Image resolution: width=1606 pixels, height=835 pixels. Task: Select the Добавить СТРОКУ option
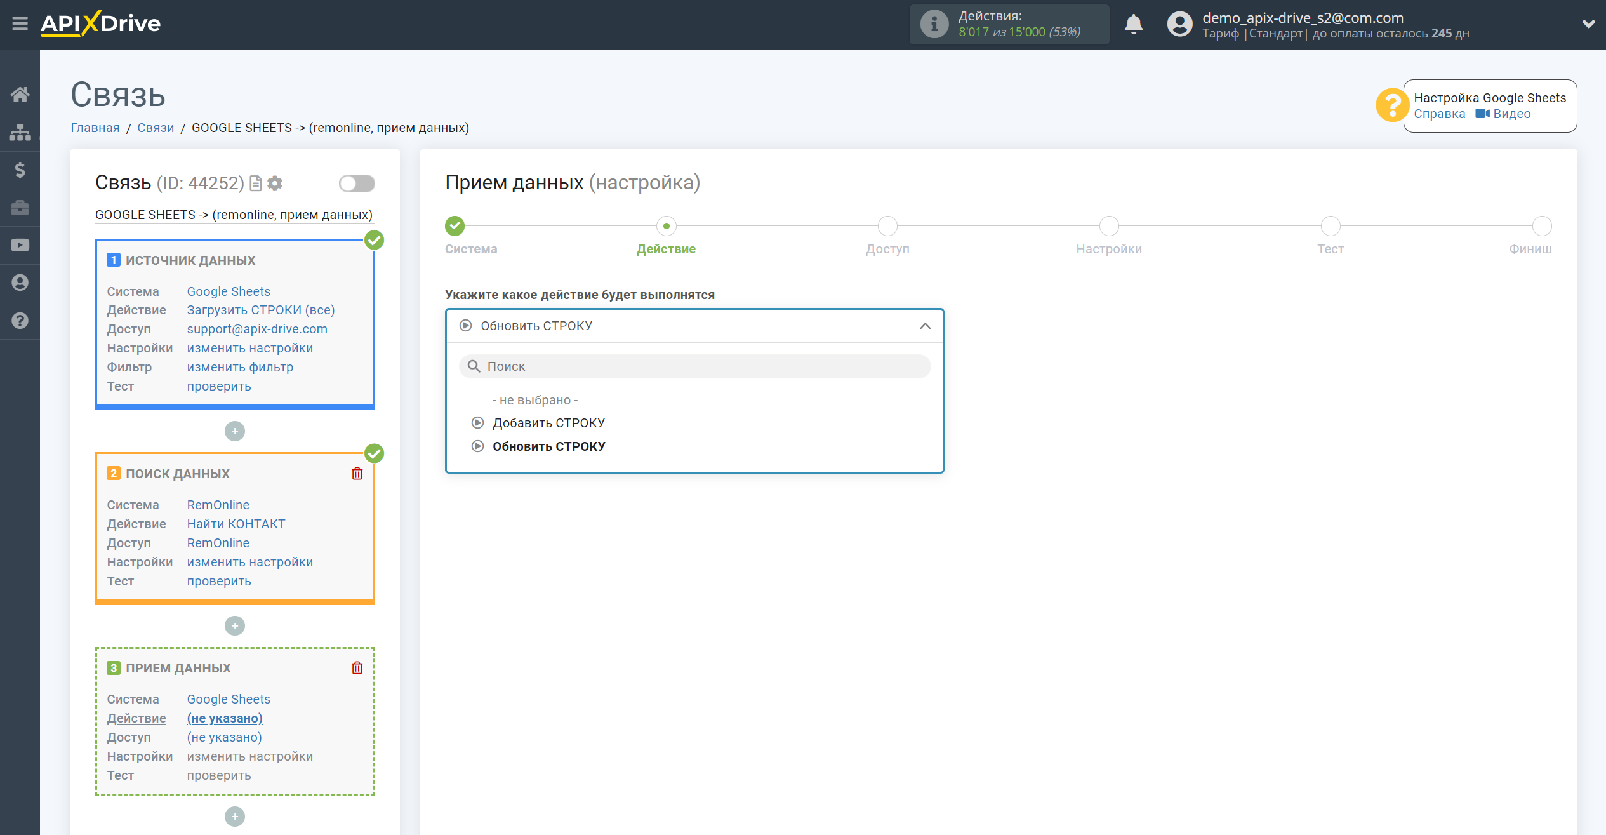(x=548, y=423)
